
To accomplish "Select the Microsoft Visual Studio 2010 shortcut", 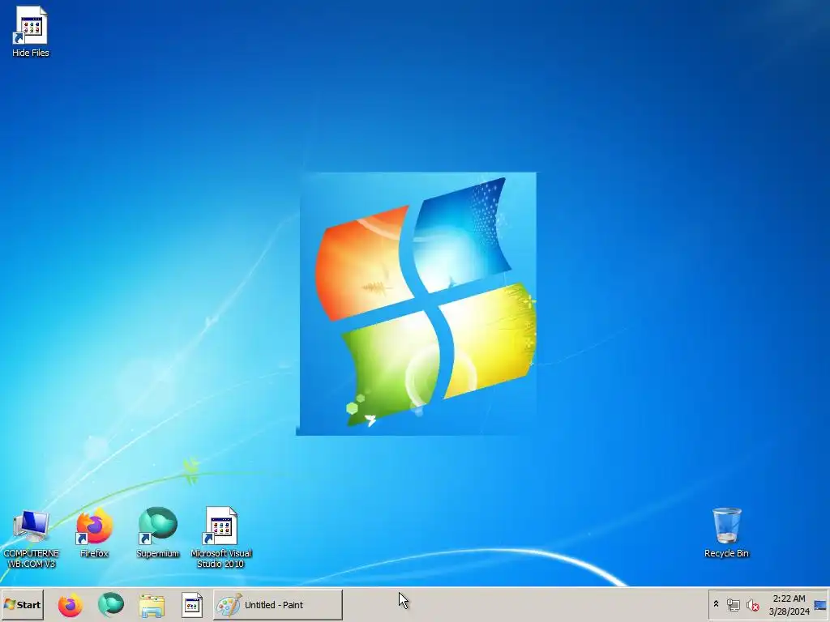I will coord(220,538).
